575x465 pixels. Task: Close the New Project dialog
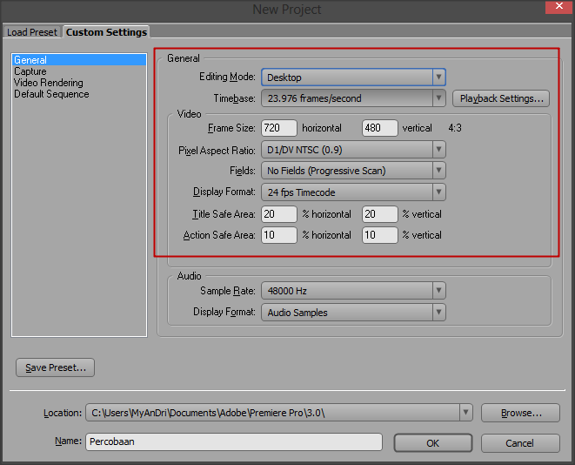(558, 7)
